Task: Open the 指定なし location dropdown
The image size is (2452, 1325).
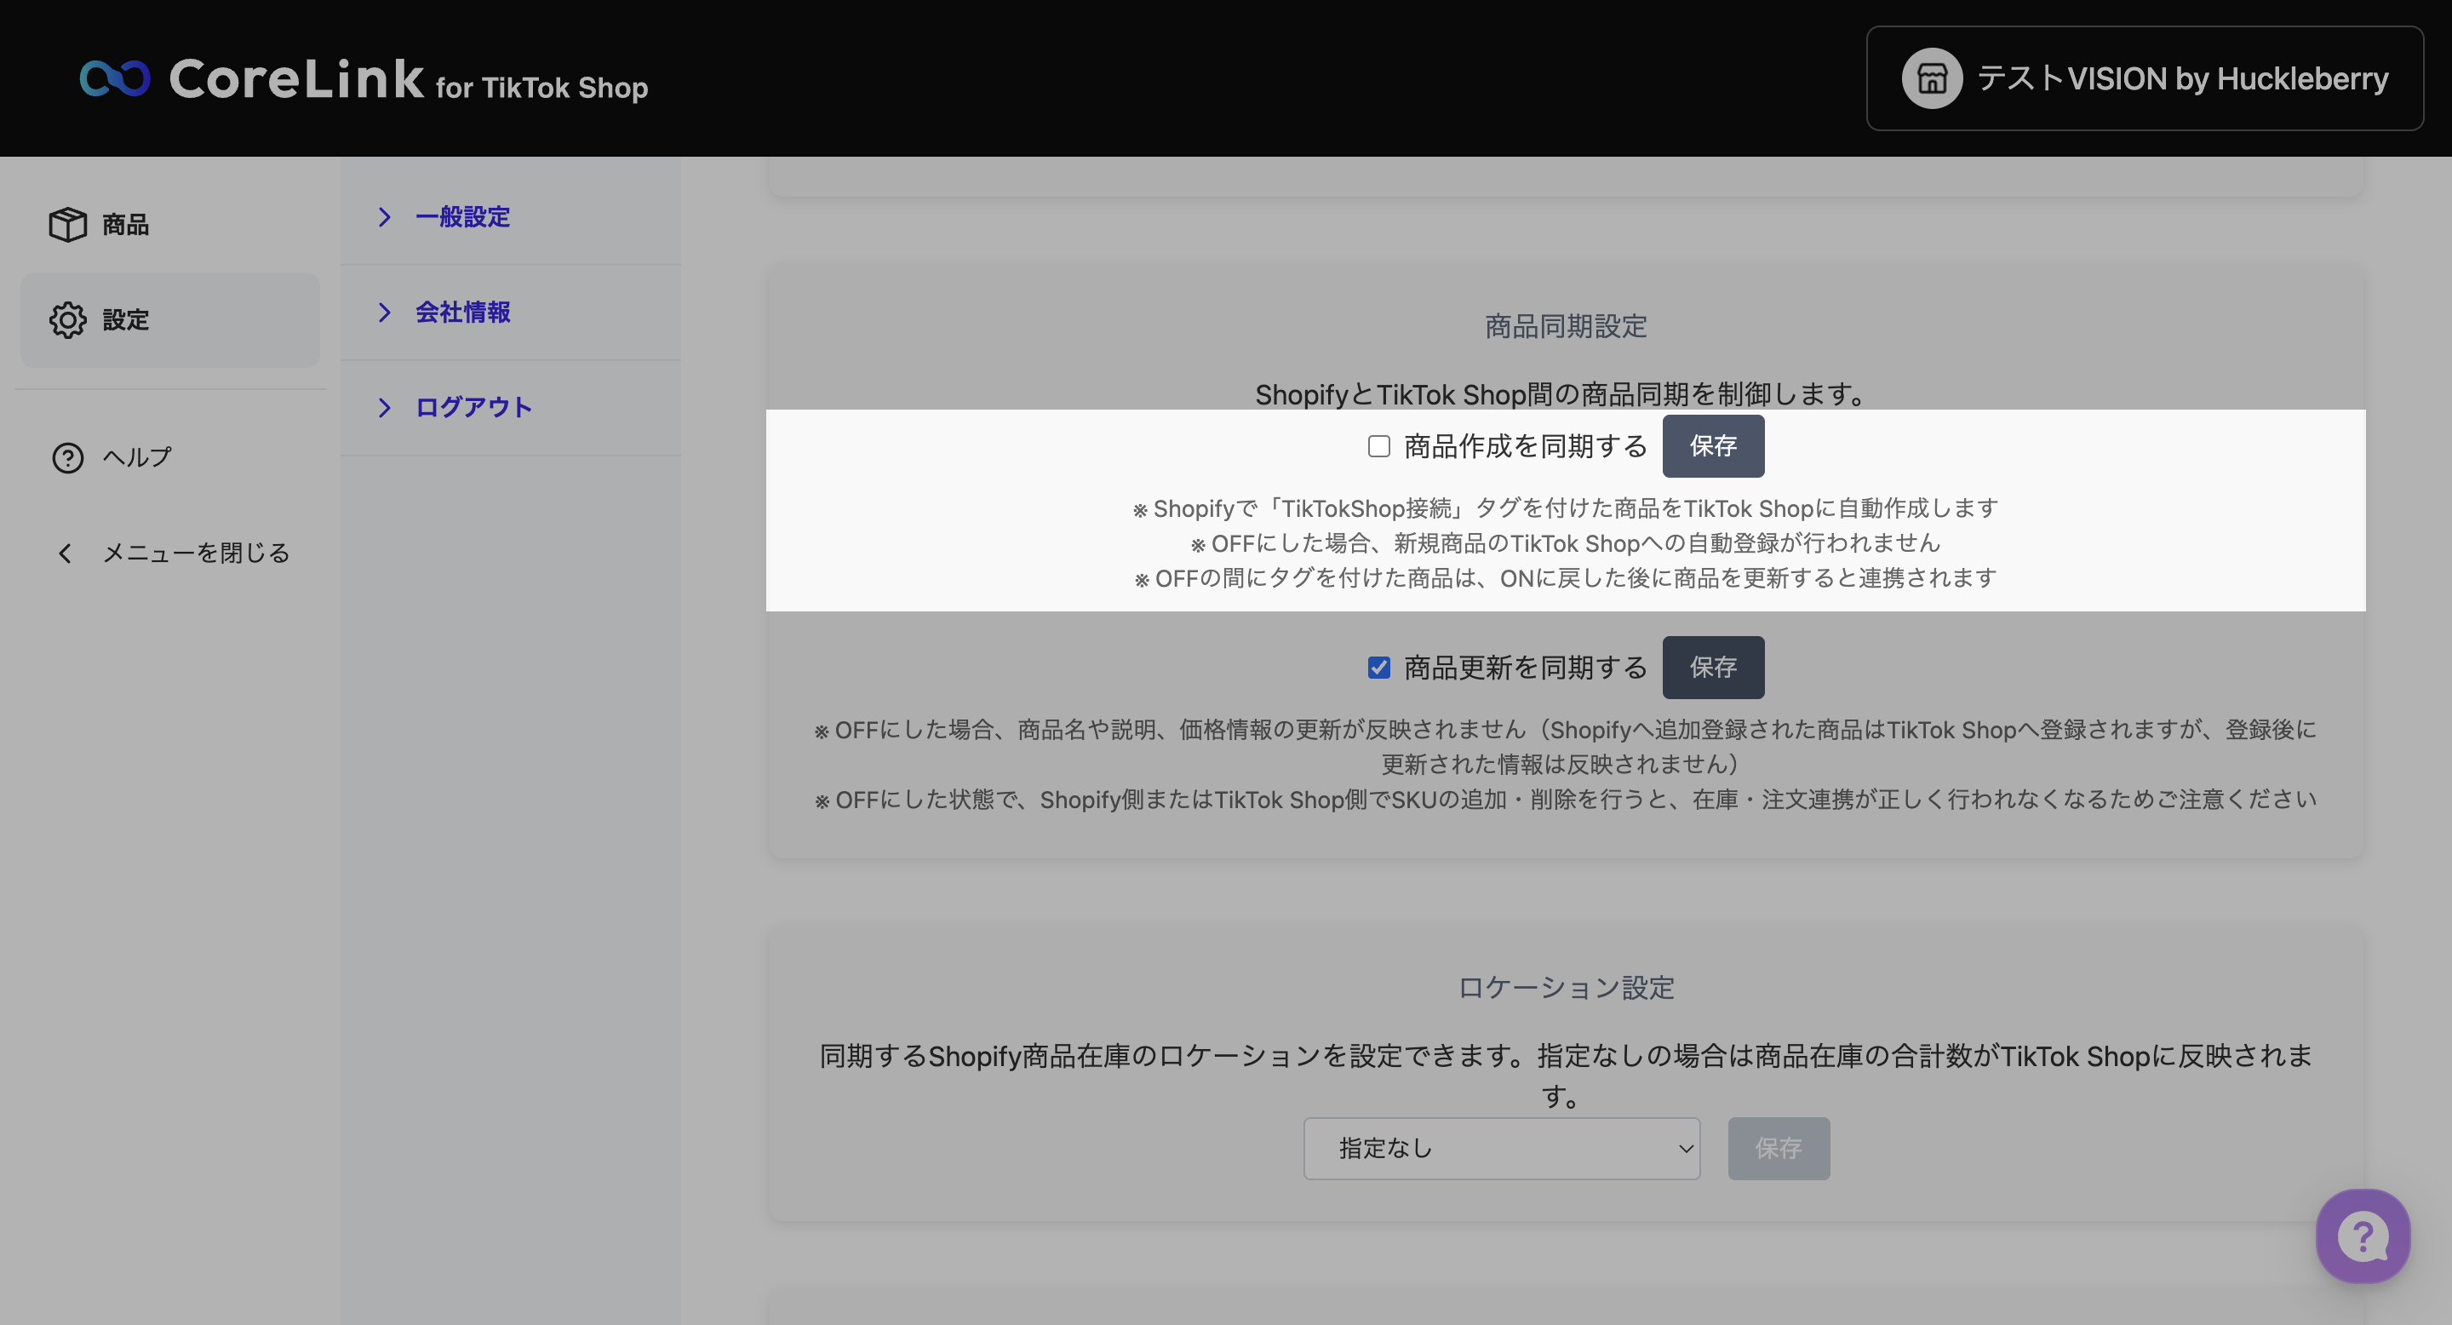Action: (x=1501, y=1148)
